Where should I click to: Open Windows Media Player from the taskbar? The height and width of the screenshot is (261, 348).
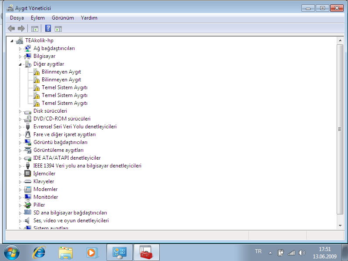(92, 253)
